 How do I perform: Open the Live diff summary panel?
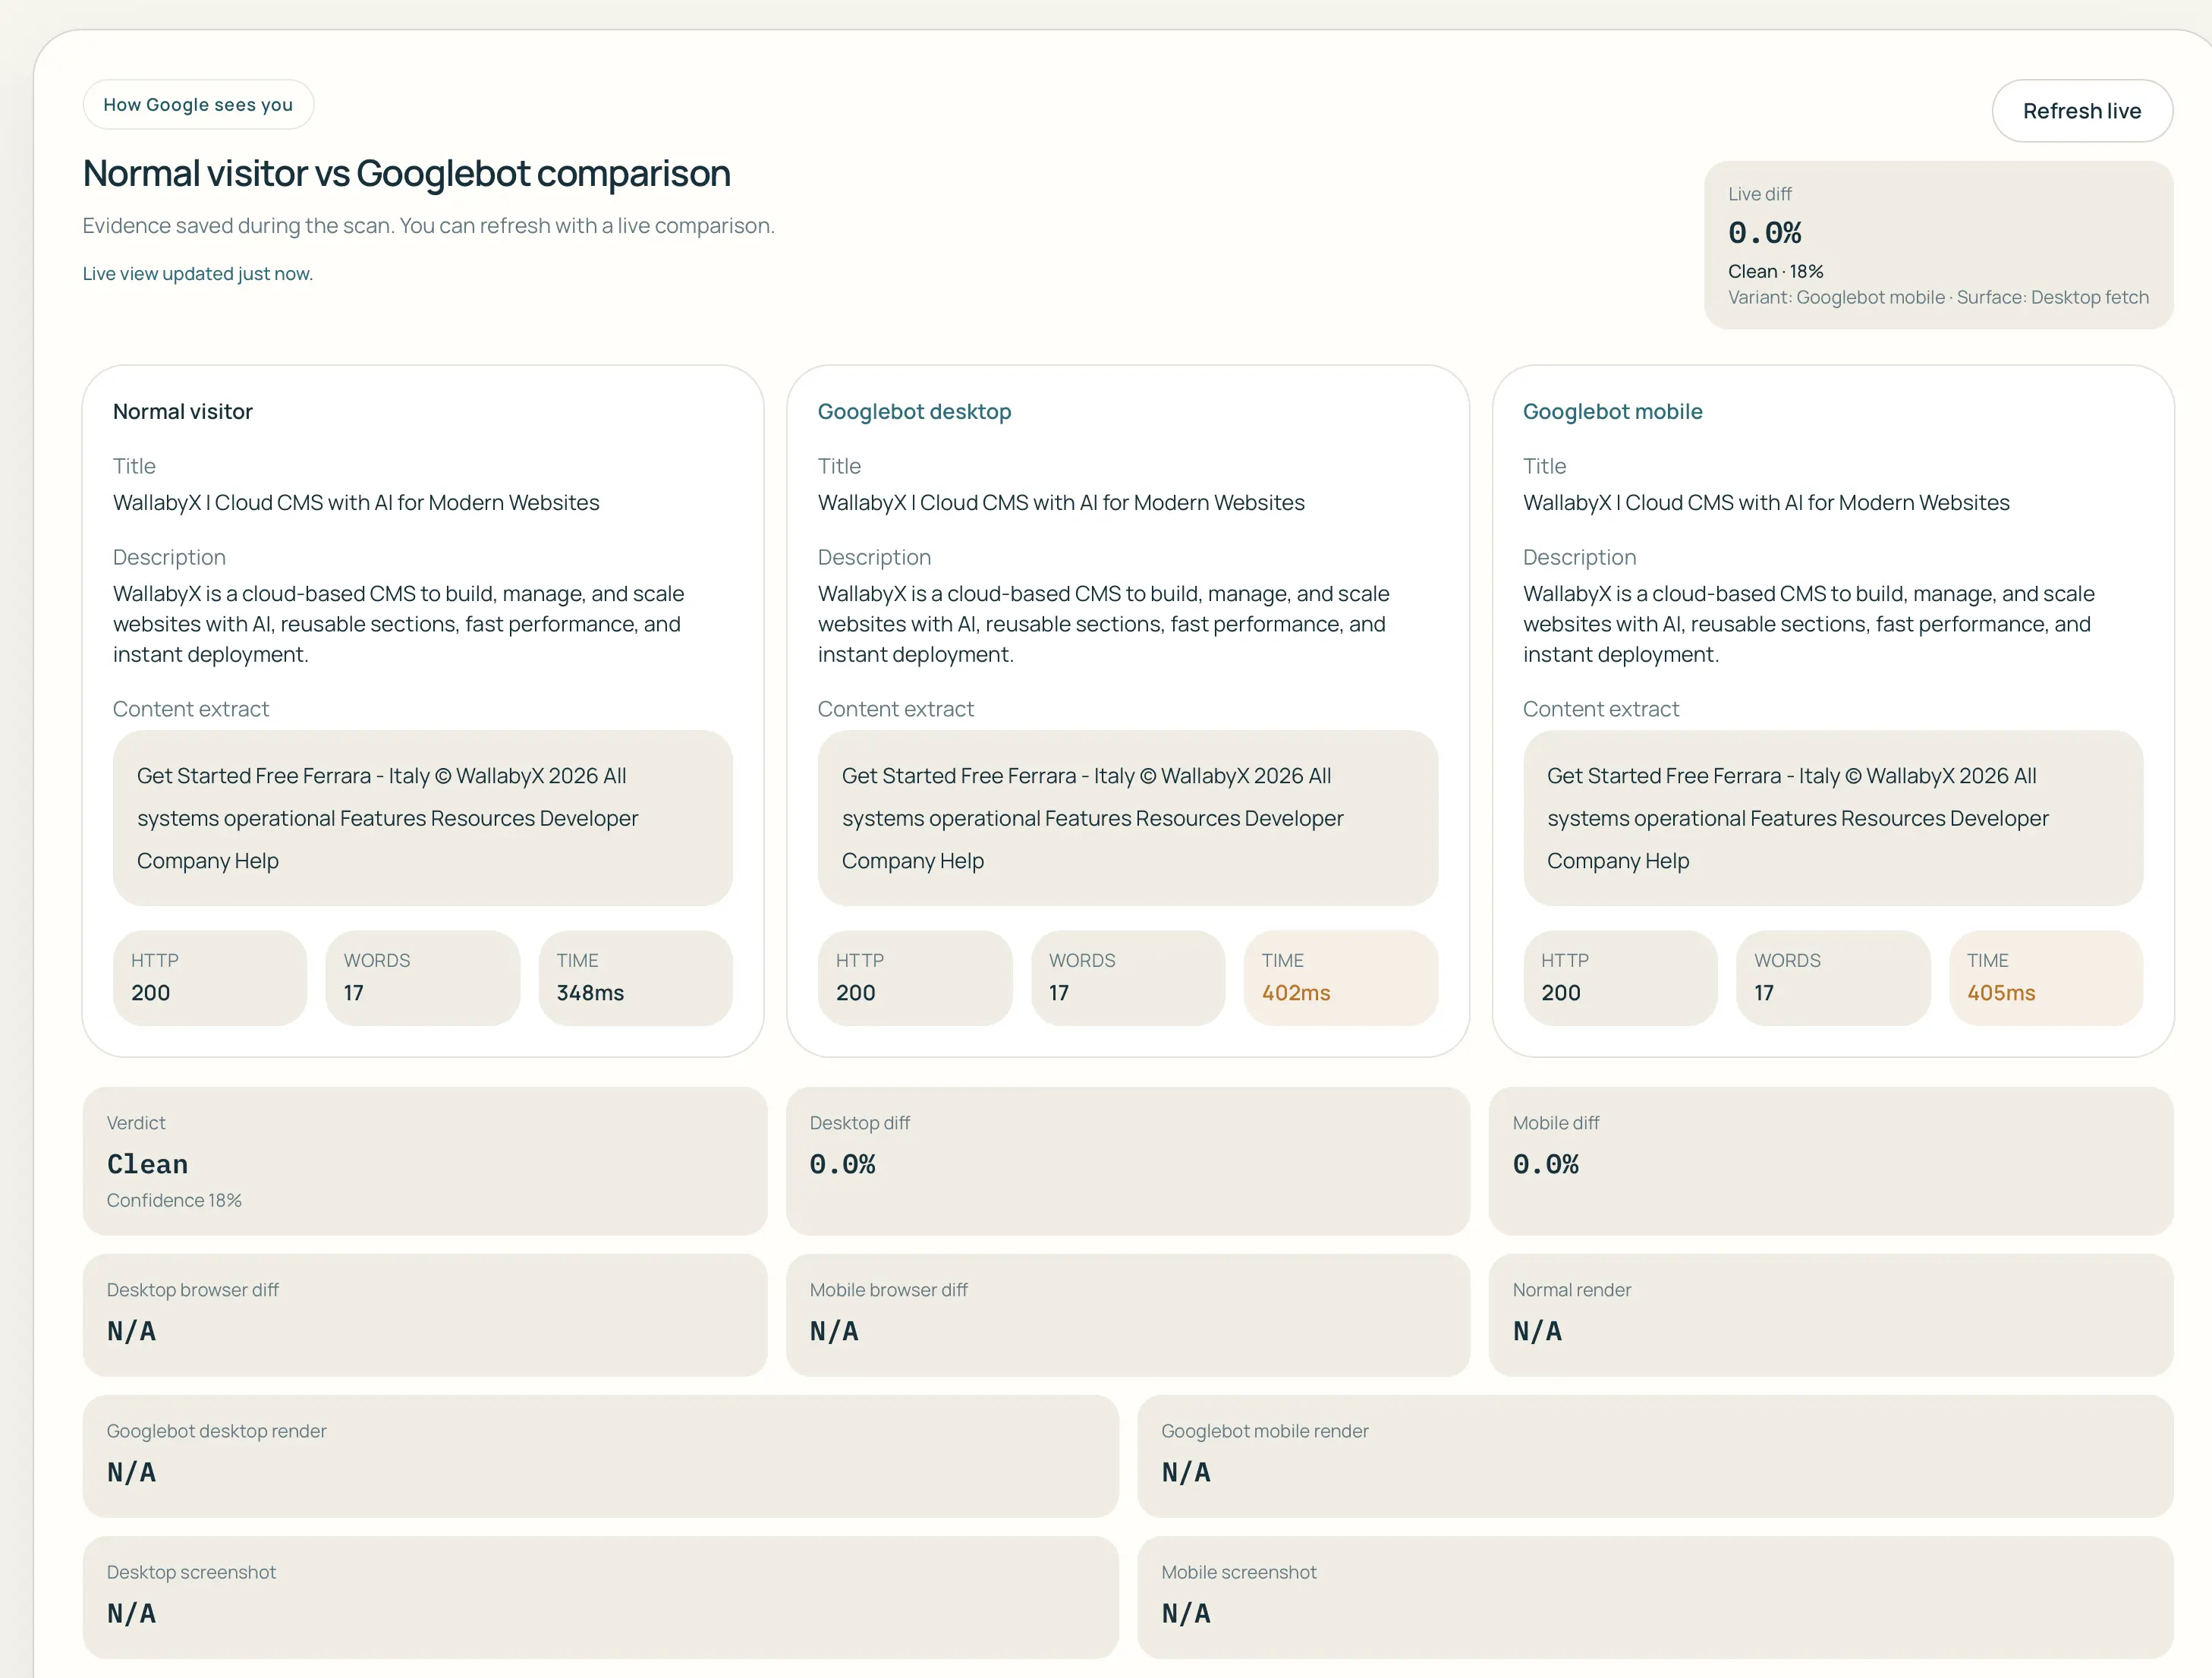click(x=1937, y=245)
